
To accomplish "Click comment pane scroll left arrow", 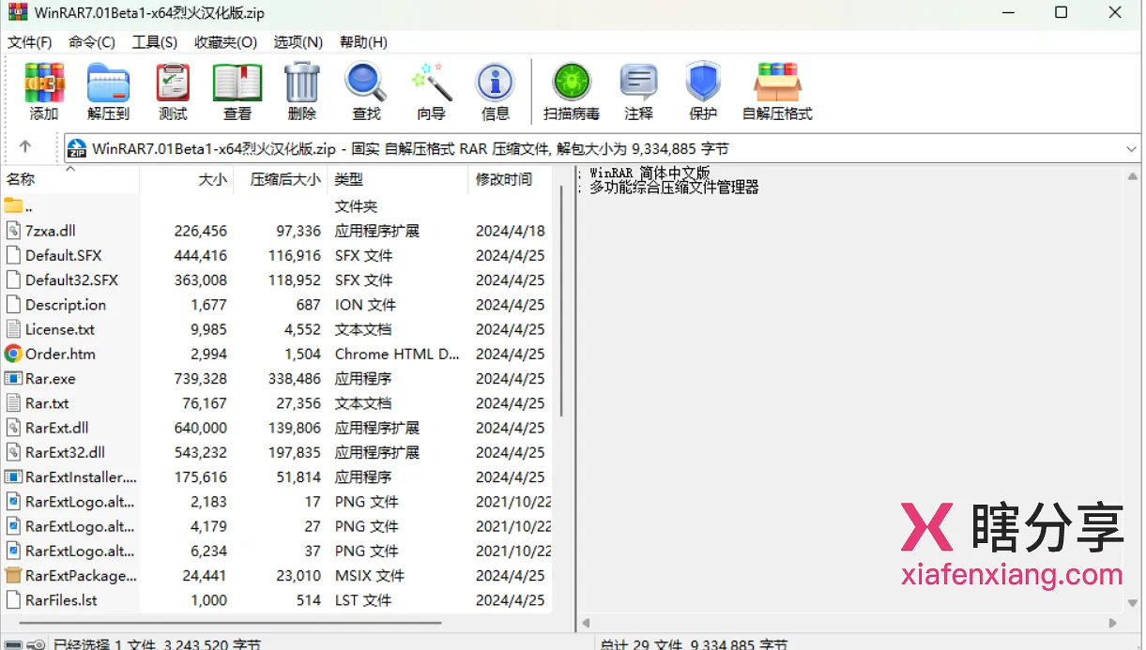I will 586,623.
